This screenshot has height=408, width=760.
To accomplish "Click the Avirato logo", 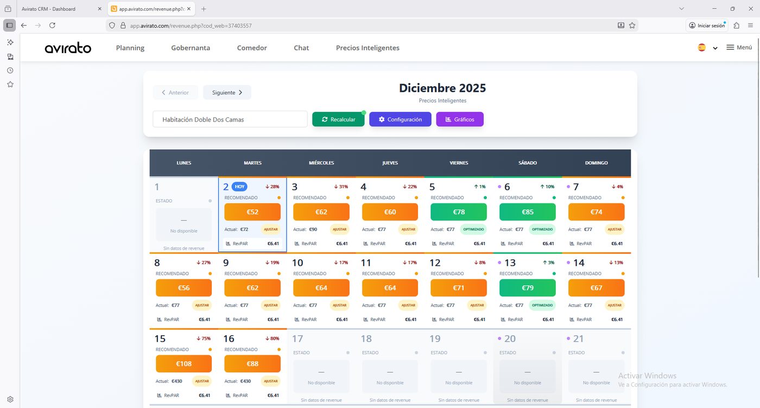I will 68,48.
